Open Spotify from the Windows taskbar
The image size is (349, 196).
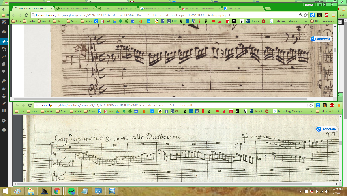tap(71, 191)
